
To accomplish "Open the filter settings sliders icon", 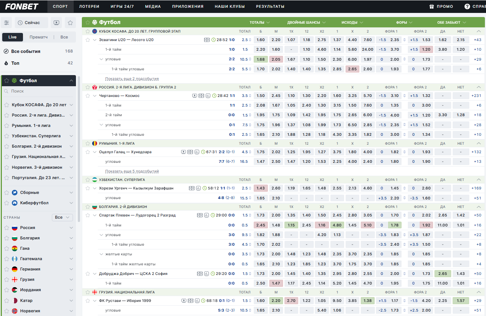I will (7, 23).
